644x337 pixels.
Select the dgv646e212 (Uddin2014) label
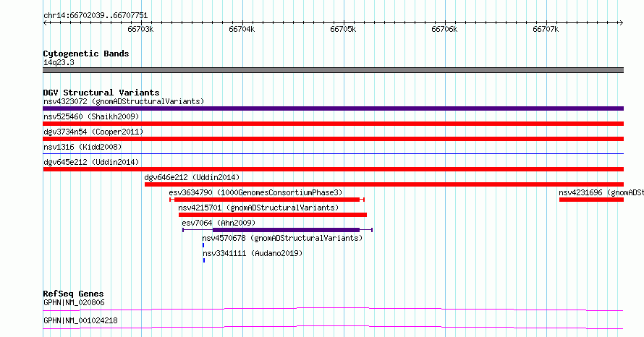pyautogui.click(x=192, y=177)
